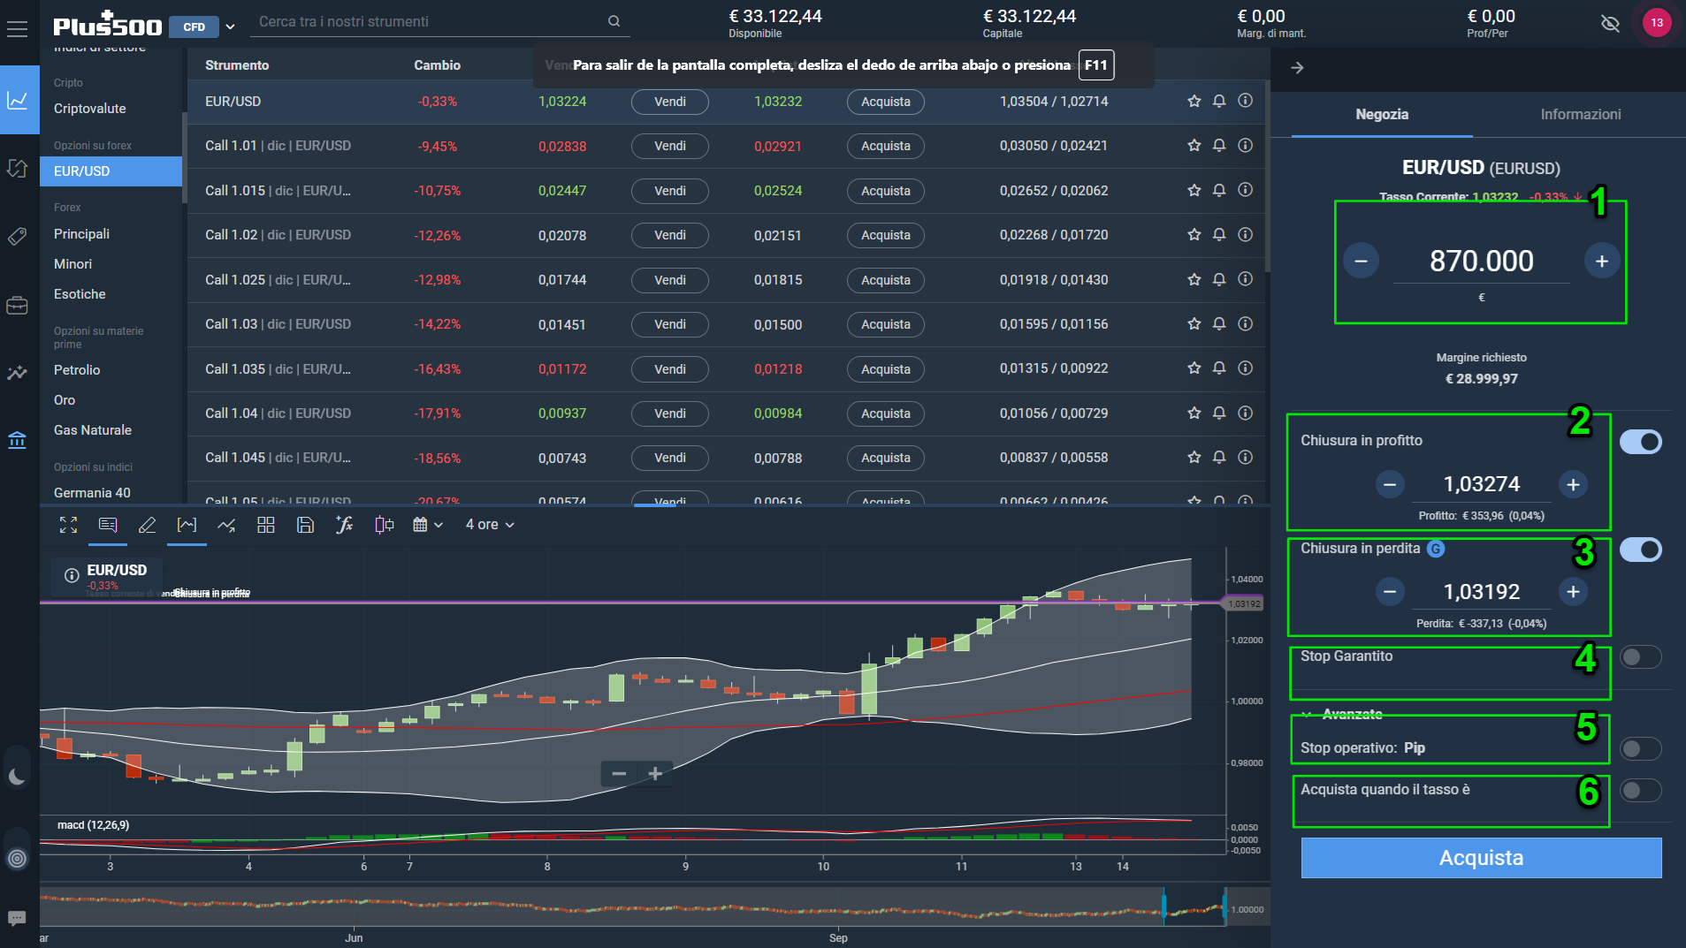The image size is (1686, 948).
Task: Click the blue Acquista order button
Action: click(x=1481, y=858)
